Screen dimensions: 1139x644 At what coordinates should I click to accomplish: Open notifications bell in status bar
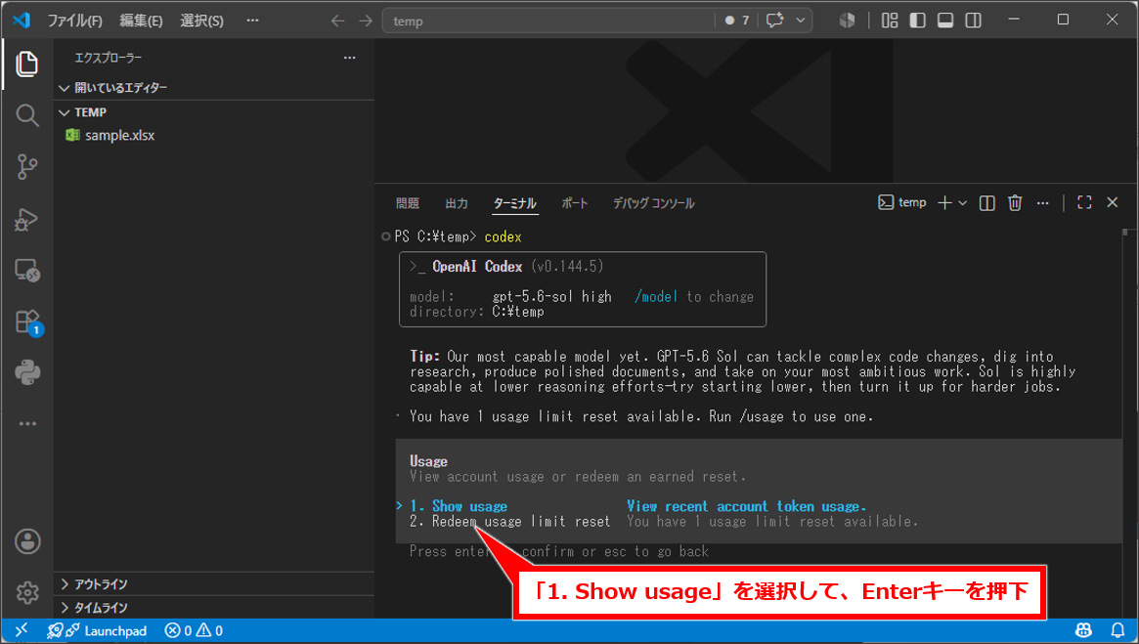[x=1117, y=630]
